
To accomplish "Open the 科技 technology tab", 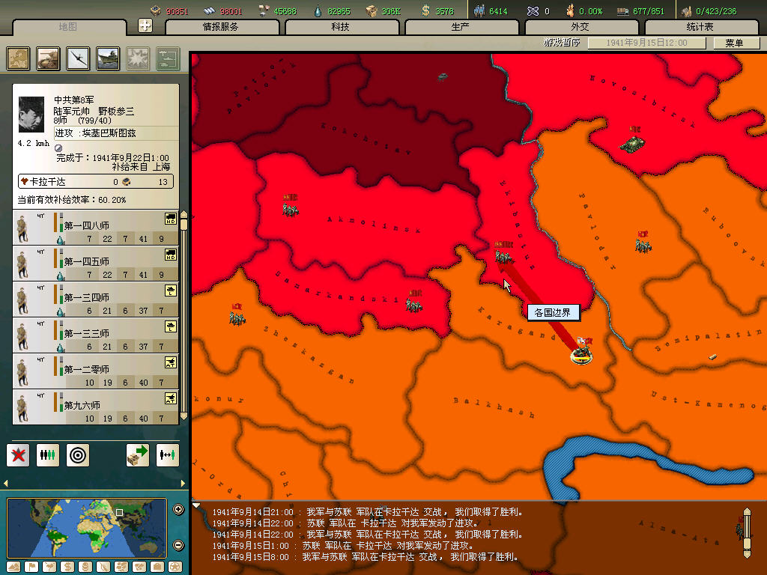I will pos(341,27).
